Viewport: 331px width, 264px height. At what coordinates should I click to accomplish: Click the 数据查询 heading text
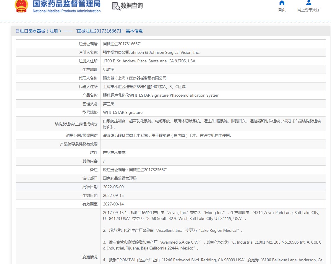(132, 6)
